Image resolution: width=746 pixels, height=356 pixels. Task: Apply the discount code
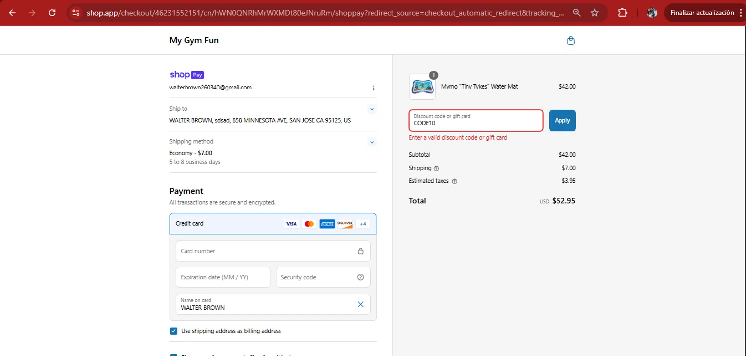562,120
